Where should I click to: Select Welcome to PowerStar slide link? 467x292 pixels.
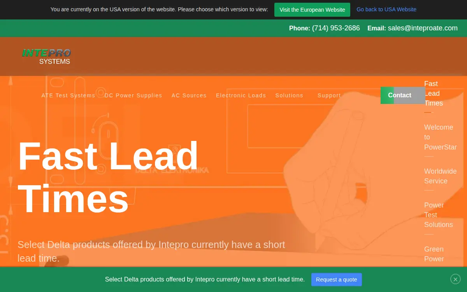tap(440, 137)
